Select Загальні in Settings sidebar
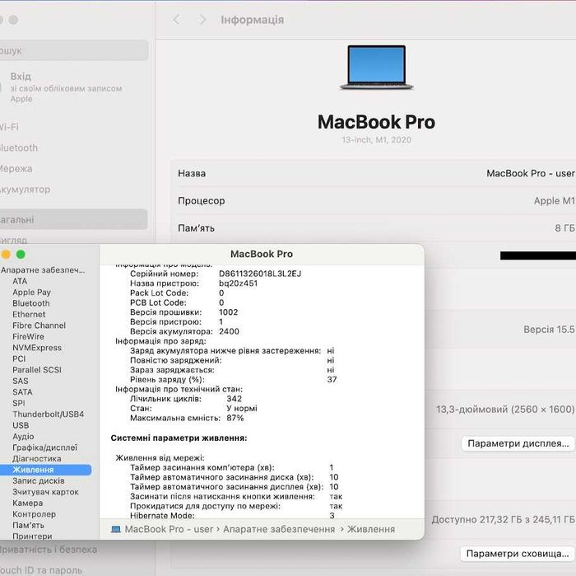The height and width of the screenshot is (576, 576). (73, 219)
